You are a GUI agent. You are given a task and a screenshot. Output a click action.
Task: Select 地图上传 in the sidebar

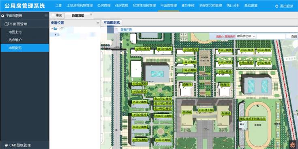pos(15,32)
